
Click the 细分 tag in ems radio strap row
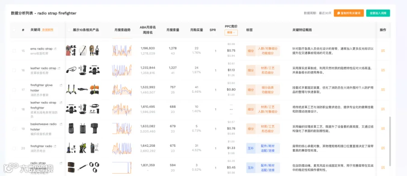(x=251, y=51)
